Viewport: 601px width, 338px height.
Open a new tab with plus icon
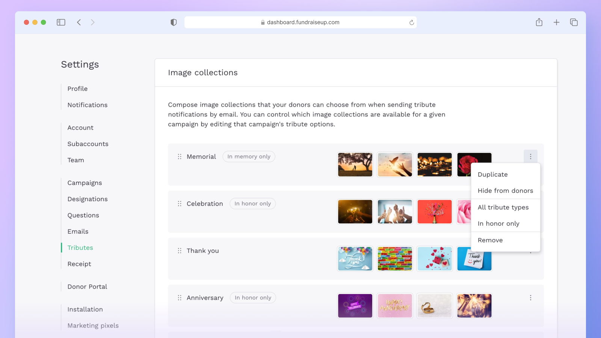[556, 23]
